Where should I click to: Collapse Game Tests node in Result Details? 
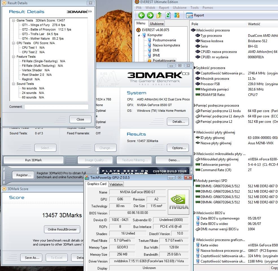pos(14,20)
